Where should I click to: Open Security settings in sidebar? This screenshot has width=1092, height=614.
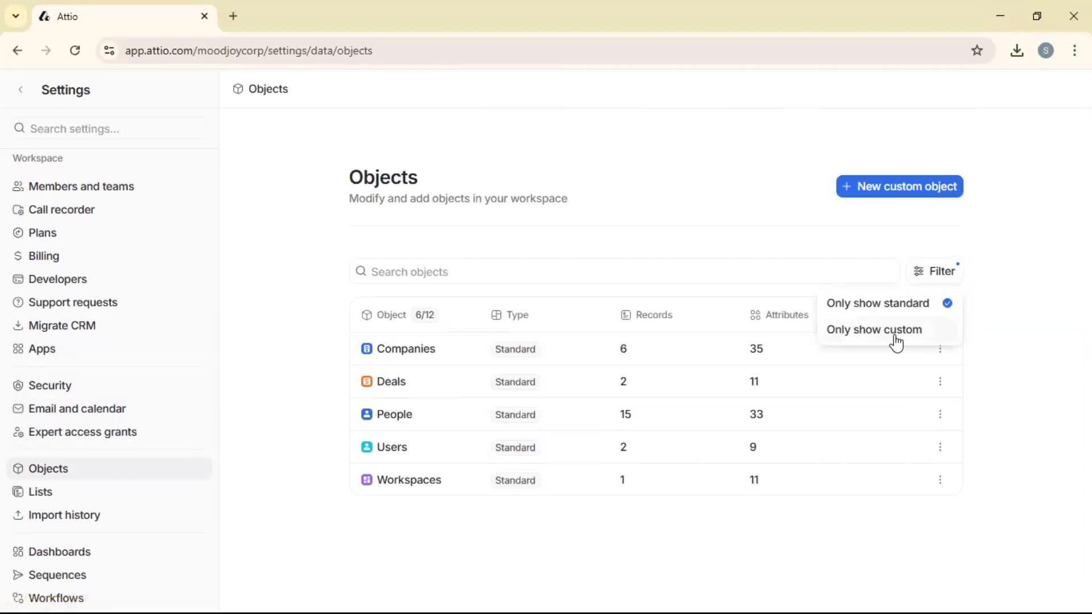pos(50,385)
